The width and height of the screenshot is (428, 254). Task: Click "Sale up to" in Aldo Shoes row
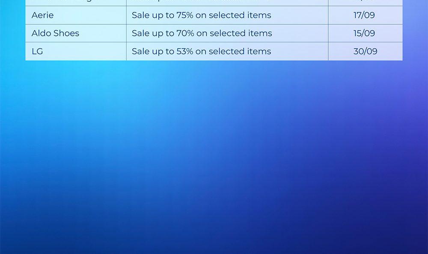coord(153,33)
